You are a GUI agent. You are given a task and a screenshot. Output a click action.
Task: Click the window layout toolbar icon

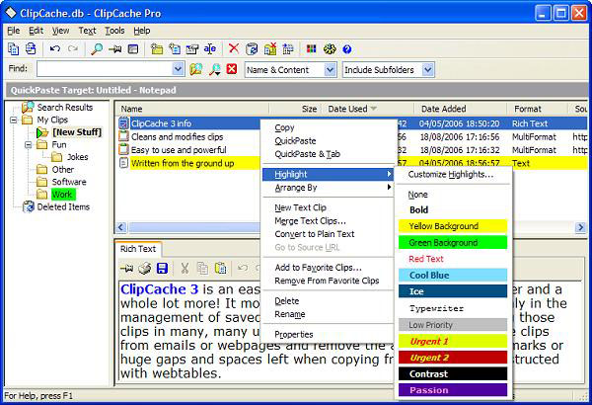tap(133, 48)
